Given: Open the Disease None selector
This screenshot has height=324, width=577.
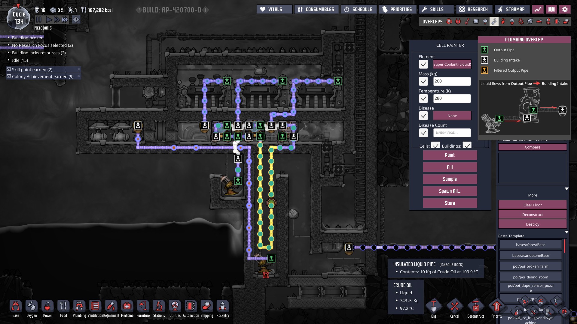Looking at the screenshot, I should click(x=452, y=115).
